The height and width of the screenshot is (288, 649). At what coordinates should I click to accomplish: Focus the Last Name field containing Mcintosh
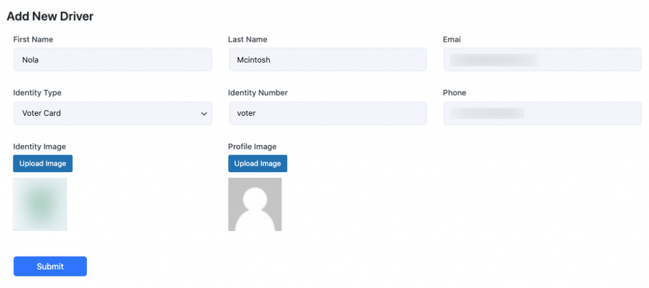pyautogui.click(x=327, y=60)
